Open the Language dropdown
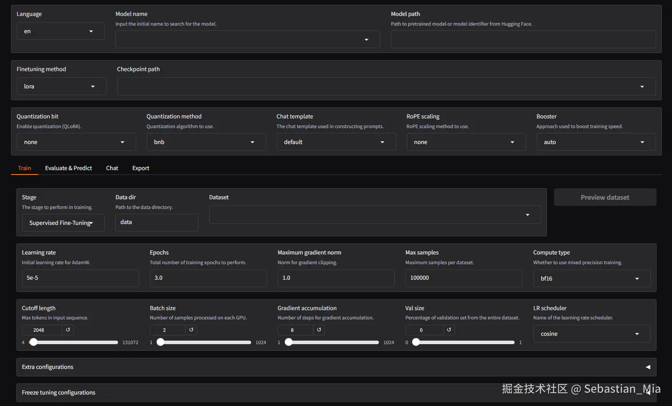 pos(61,31)
